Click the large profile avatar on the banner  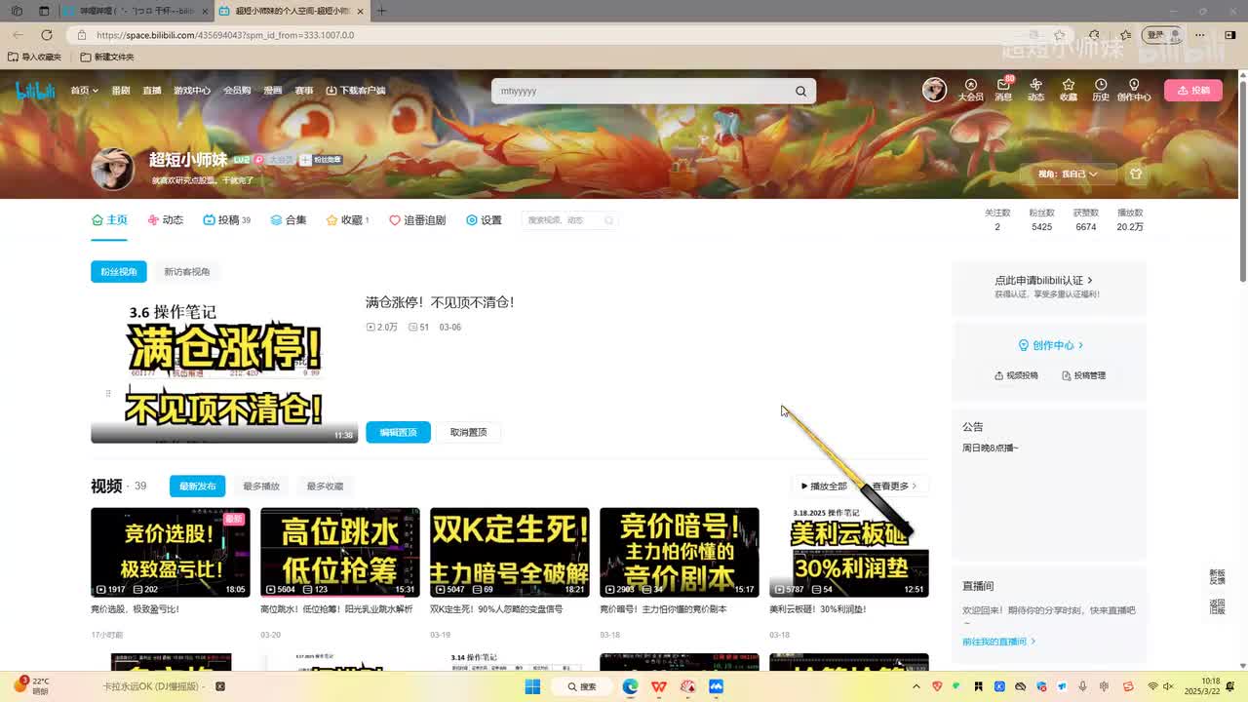(x=112, y=170)
